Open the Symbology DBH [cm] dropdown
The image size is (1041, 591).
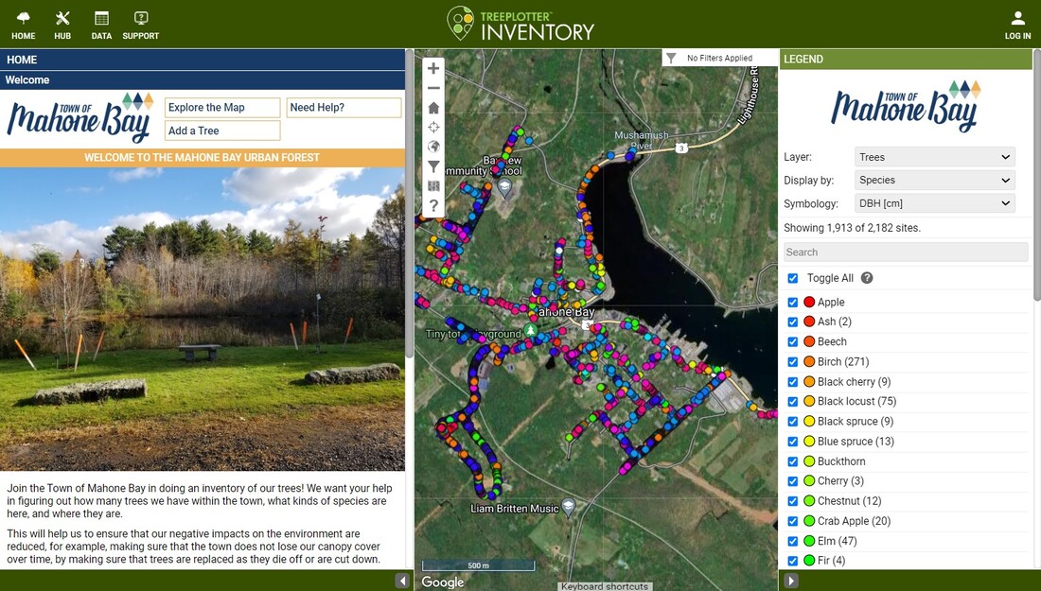pyautogui.click(x=935, y=203)
